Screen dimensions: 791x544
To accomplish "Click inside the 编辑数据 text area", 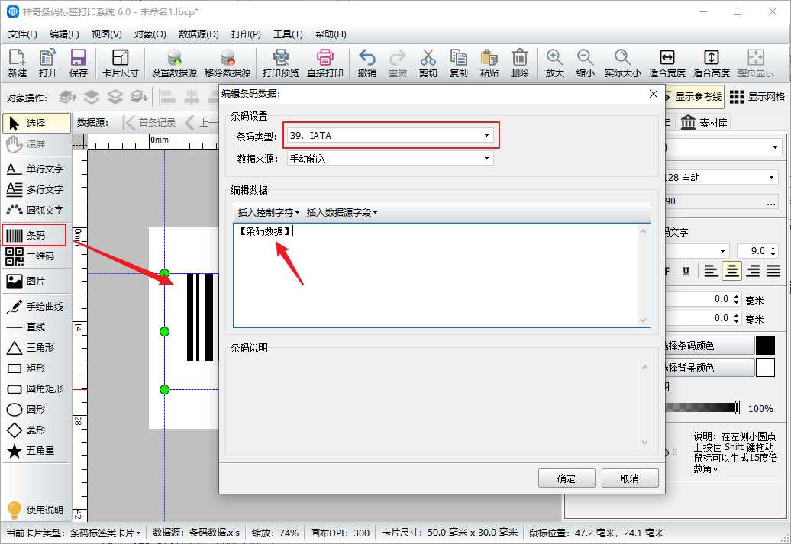I will pyautogui.click(x=441, y=275).
